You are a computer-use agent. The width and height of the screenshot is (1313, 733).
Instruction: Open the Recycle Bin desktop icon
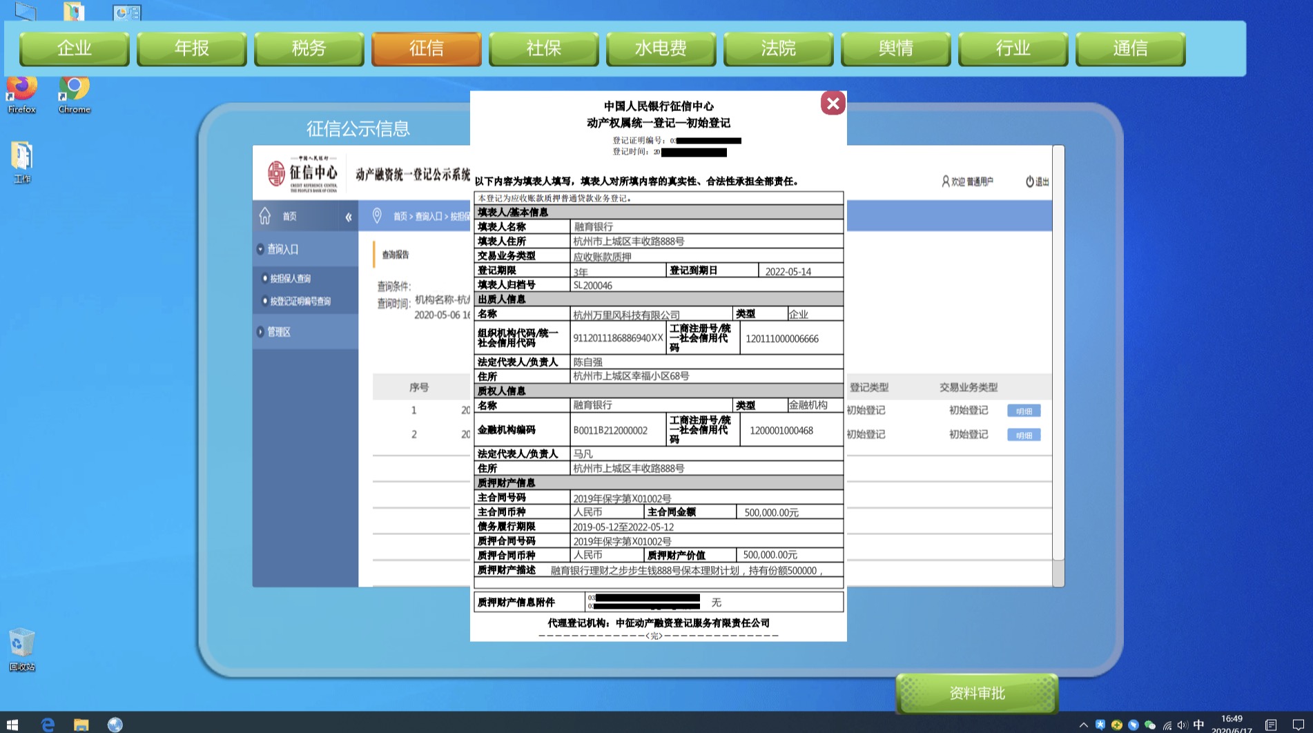point(21,649)
